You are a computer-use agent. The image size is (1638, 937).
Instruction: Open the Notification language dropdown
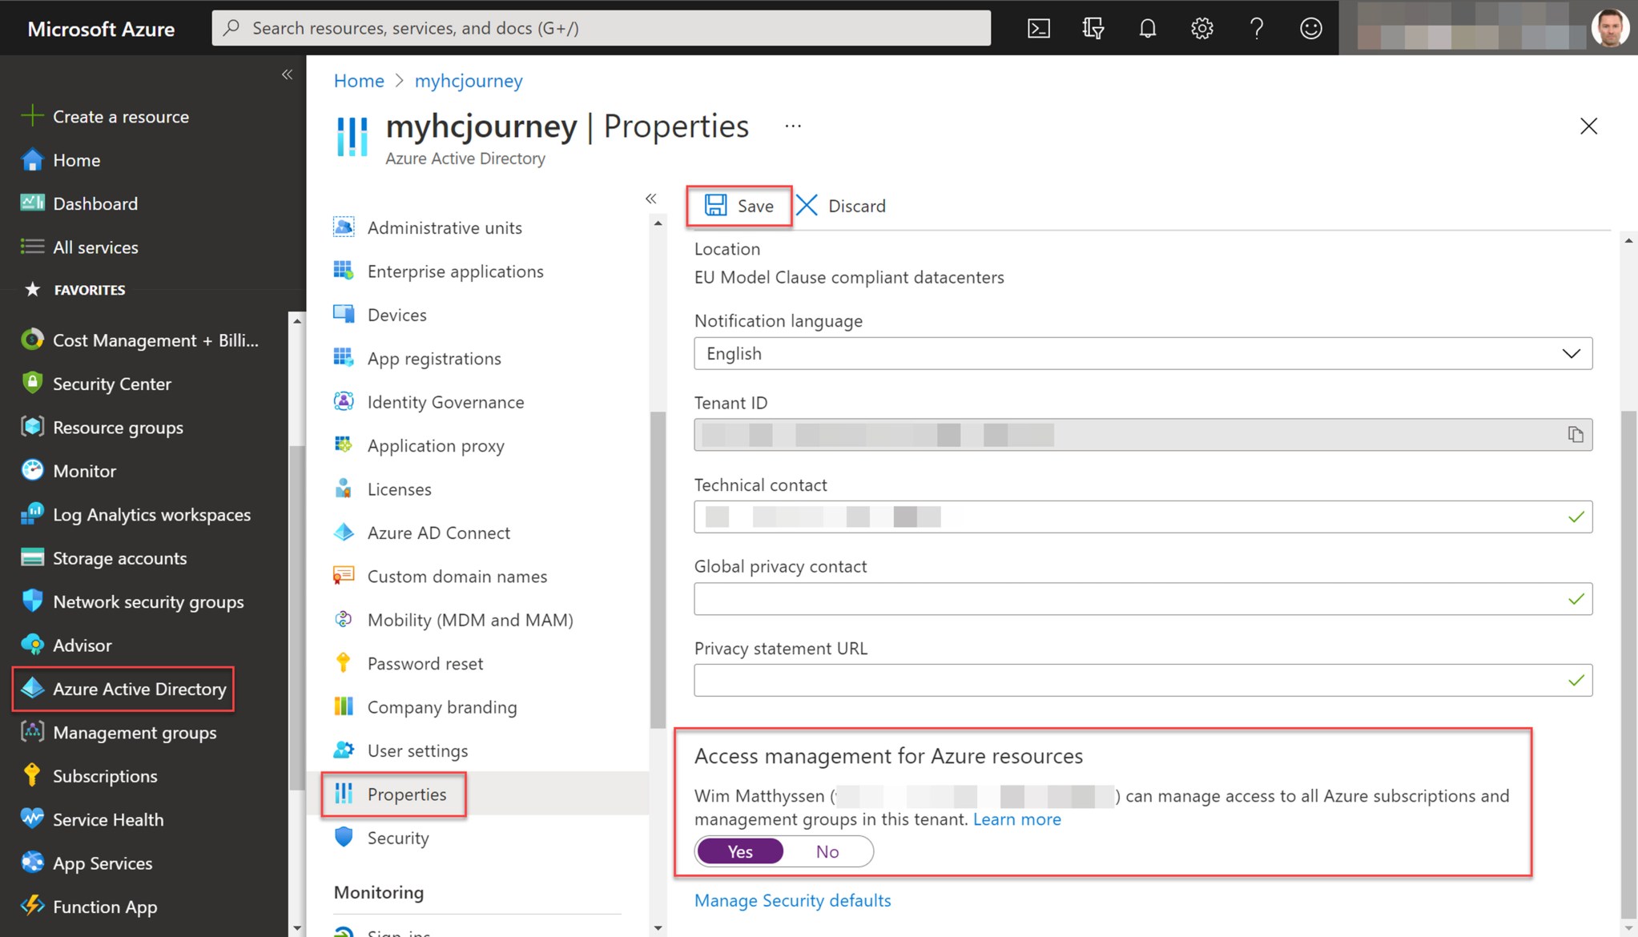1571,353
